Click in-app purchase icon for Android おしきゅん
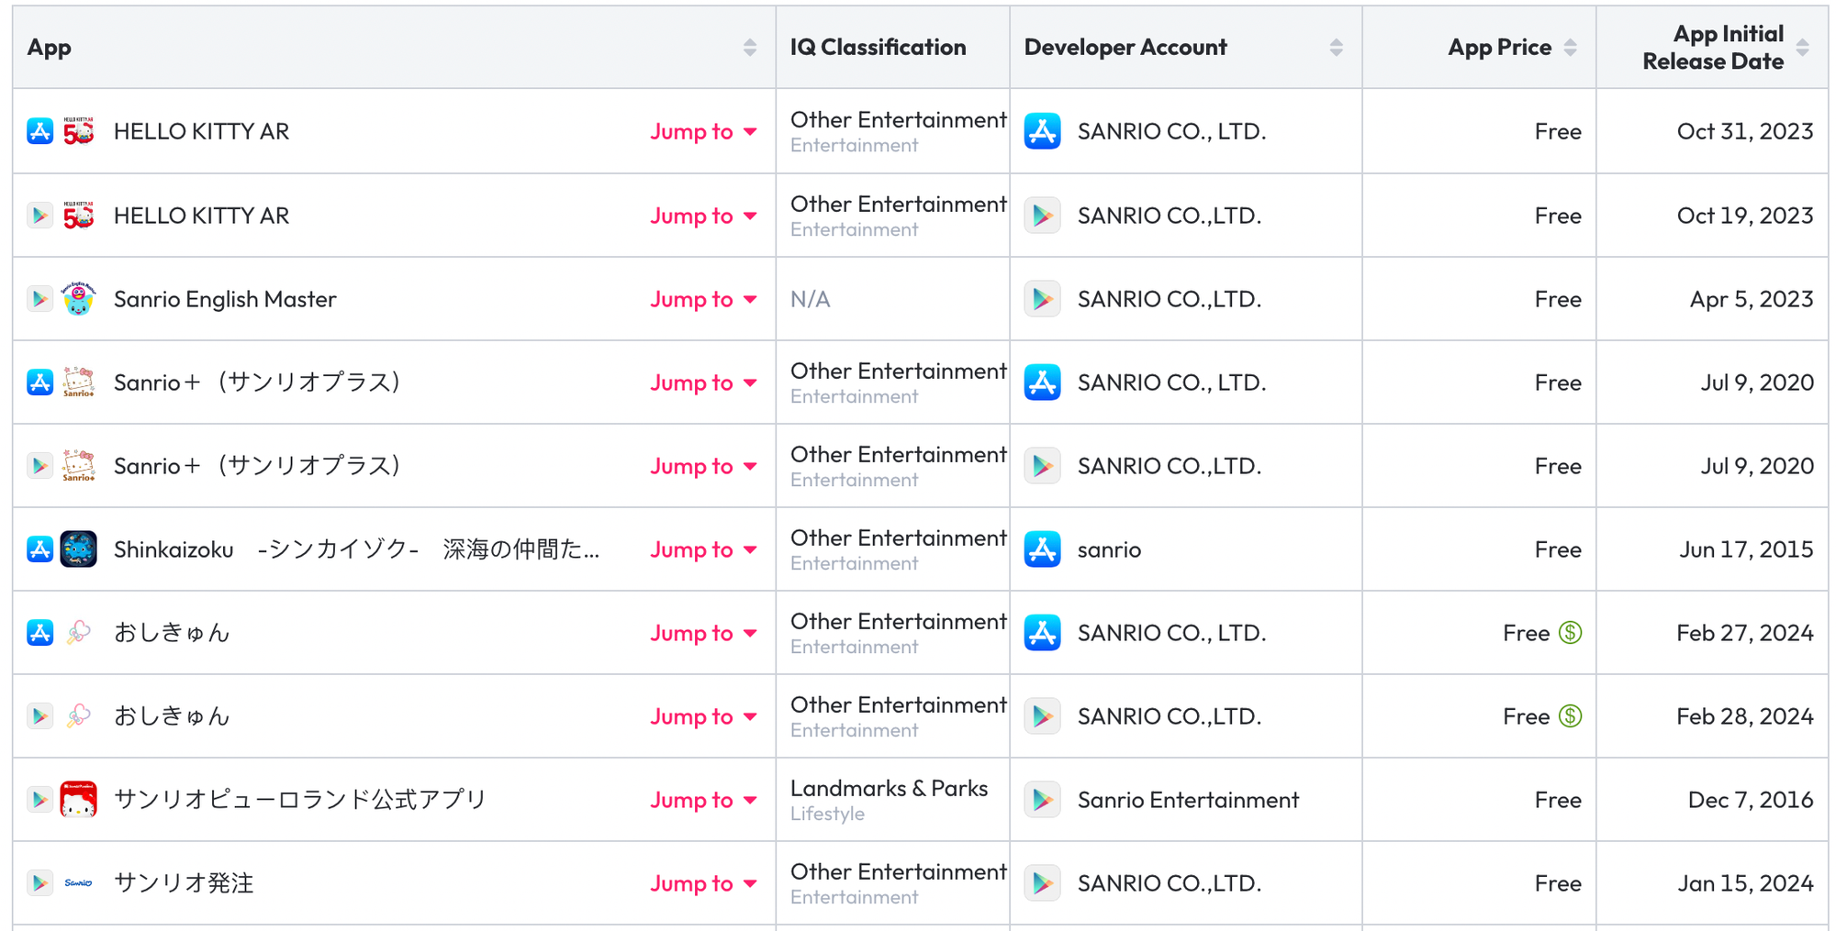 (x=1570, y=716)
